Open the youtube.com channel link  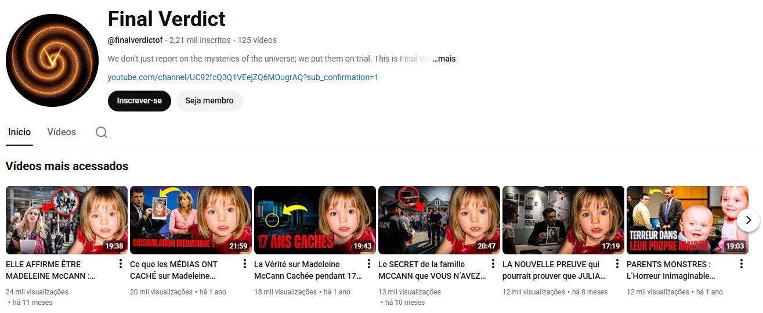click(243, 77)
